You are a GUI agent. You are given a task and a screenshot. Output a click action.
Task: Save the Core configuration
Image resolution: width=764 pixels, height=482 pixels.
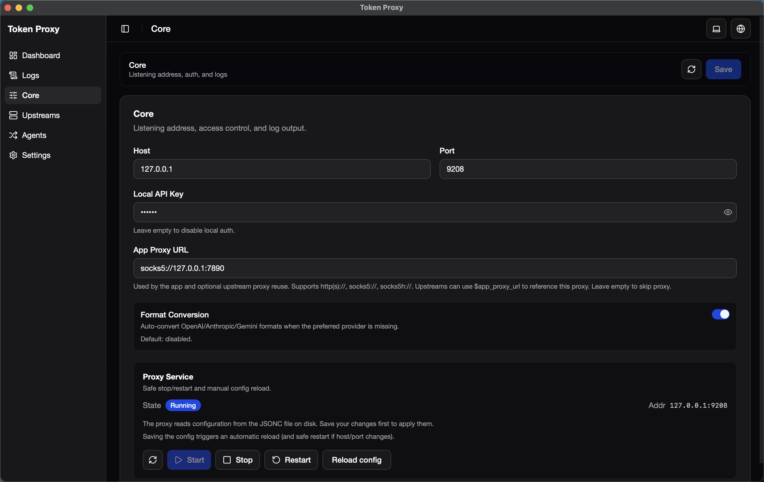[x=723, y=69]
